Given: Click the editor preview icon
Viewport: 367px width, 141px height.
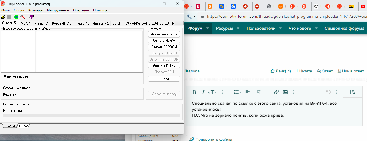Looking at the screenshot, I should [x=353, y=92].
